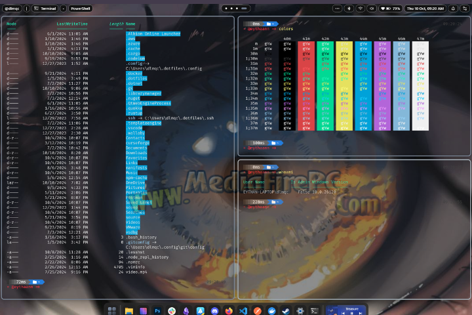Launch Photoshop from the dock
This screenshot has height=315, width=472.
(x=157, y=311)
